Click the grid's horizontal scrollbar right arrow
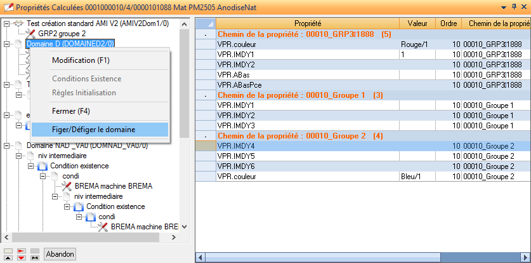531x263 pixels. point(526,258)
